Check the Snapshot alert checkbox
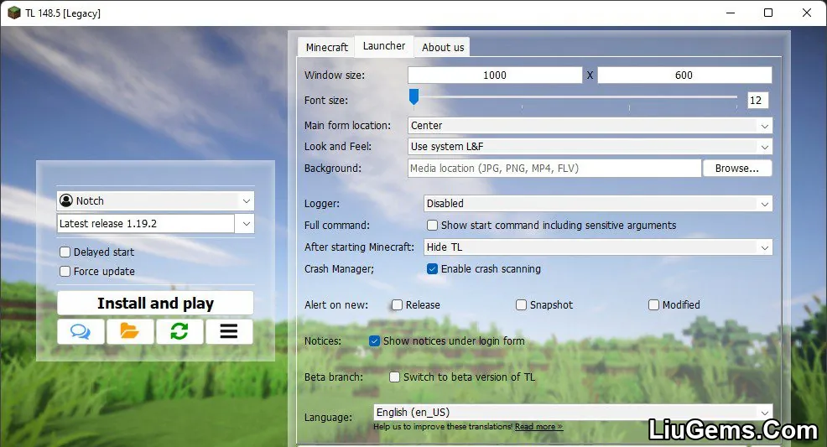This screenshot has height=447, width=827. (521, 304)
